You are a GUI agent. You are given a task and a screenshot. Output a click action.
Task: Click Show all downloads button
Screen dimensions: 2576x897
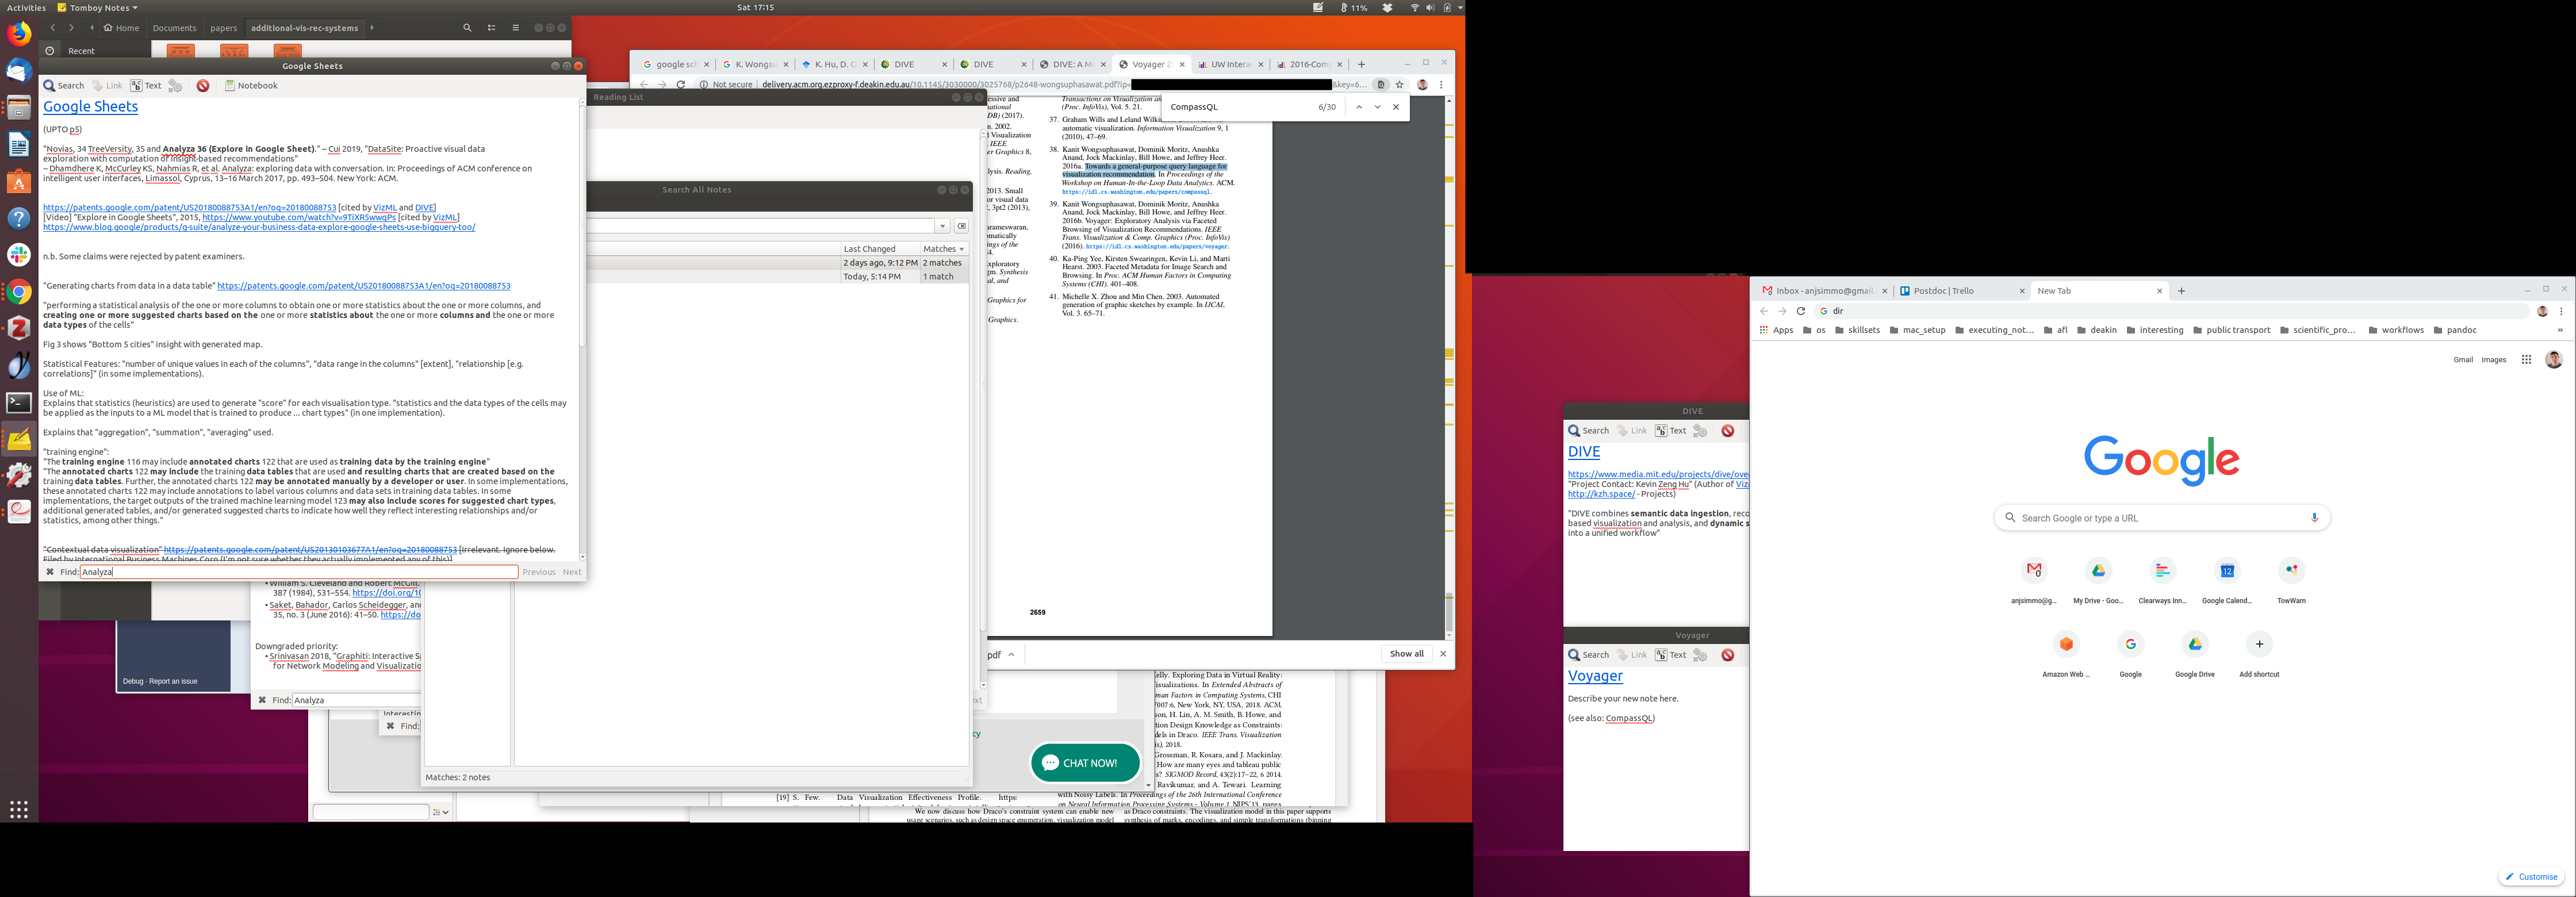click(x=1406, y=654)
